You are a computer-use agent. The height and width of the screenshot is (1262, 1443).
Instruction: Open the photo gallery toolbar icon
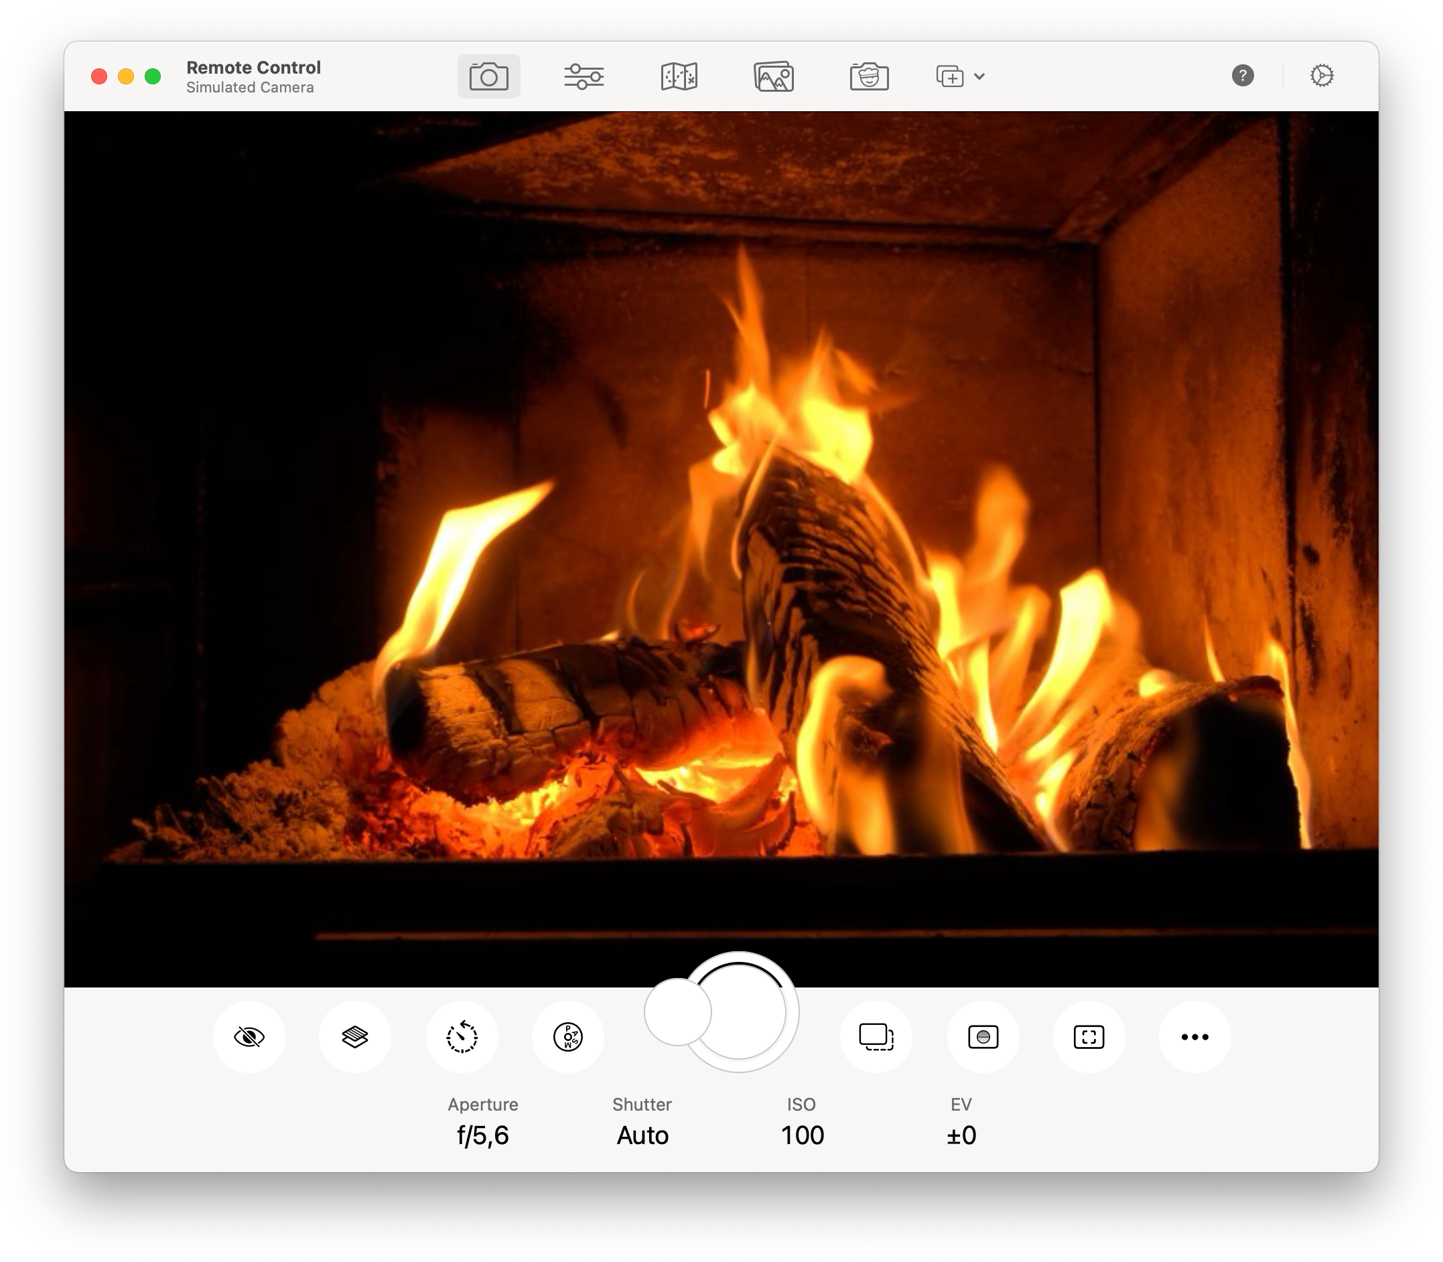point(773,76)
